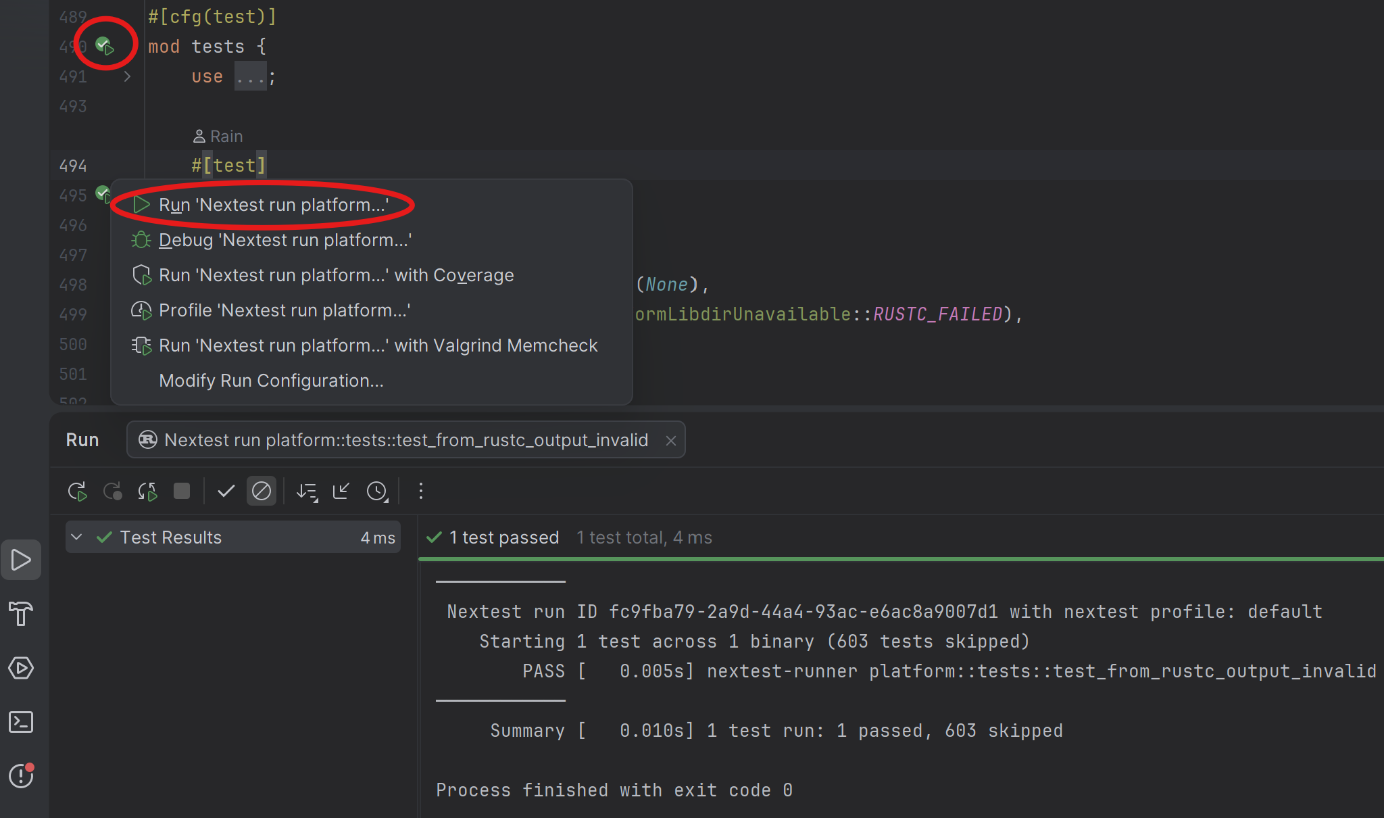Select Run 'Nextest run platform...' with Coverage
This screenshot has width=1384, height=818.
point(336,274)
